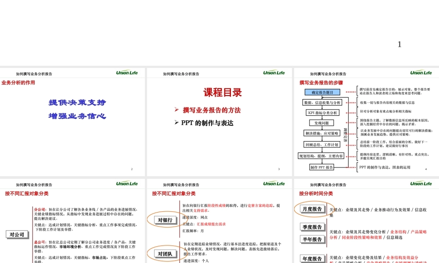Select the 半年报告 box
The height and width of the screenshot is (263, 439).
coord(312,239)
